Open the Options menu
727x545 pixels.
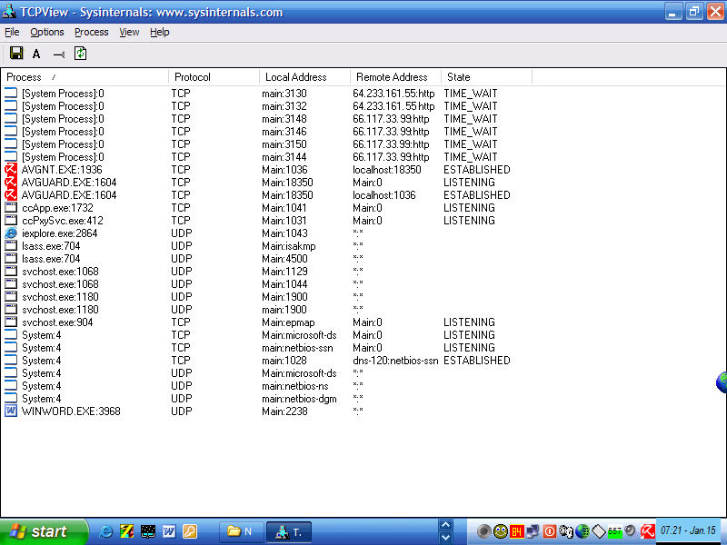pyautogui.click(x=47, y=32)
